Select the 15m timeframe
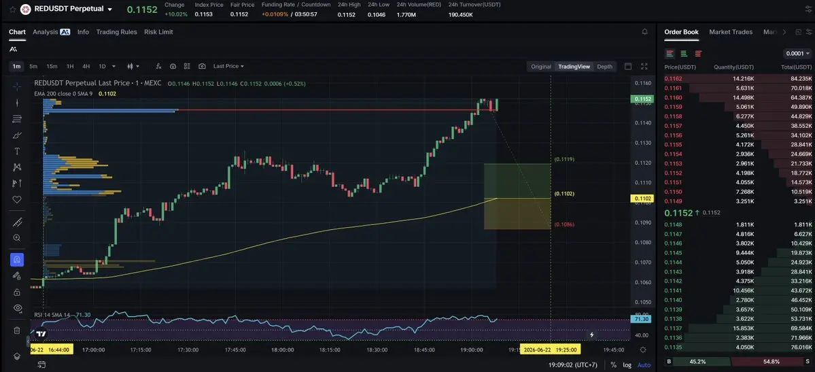This screenshot has height=372, width=815. click(52, 66)
